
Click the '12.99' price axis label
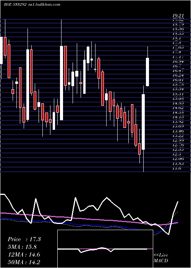tap(178, 141)
